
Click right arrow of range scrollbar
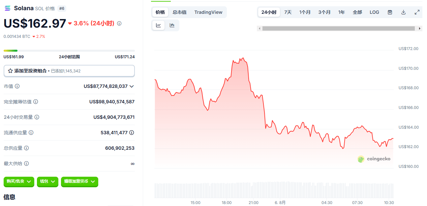[x=419, y=29]
